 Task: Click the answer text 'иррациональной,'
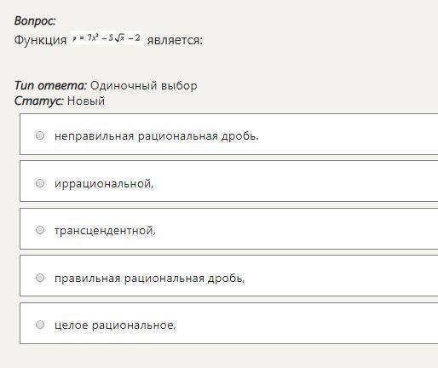click(104, 184)
